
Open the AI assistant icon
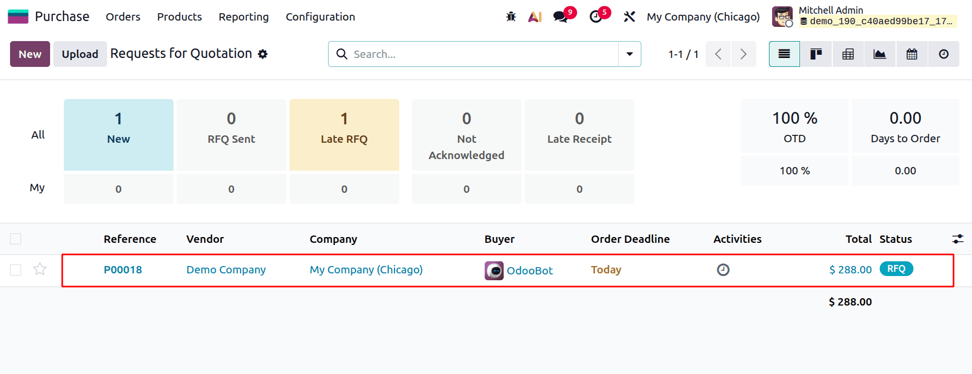[x=535, y=17]
